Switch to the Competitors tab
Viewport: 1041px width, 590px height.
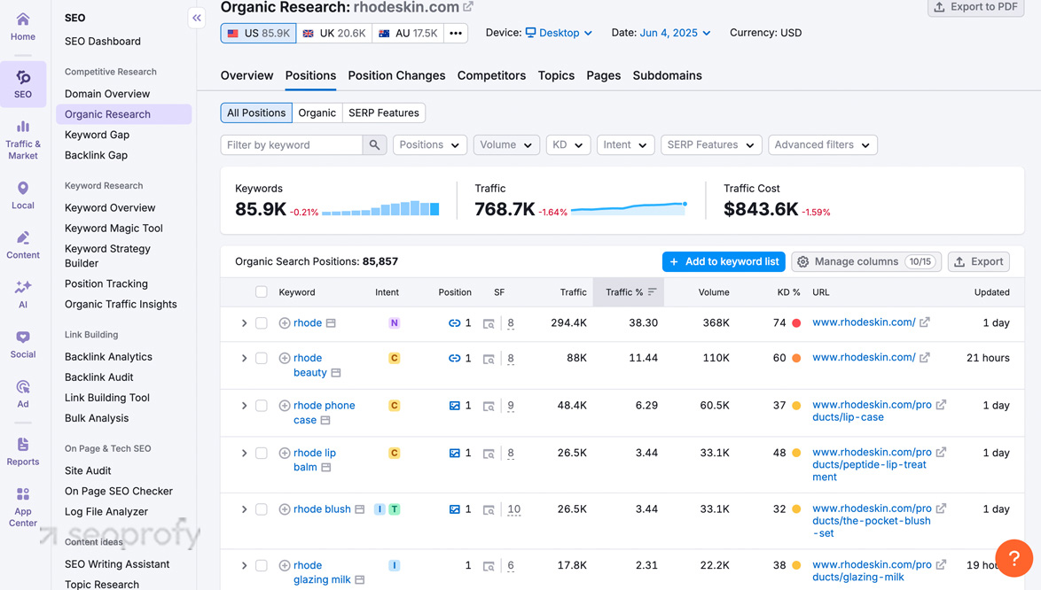click(x=491, y=75)
